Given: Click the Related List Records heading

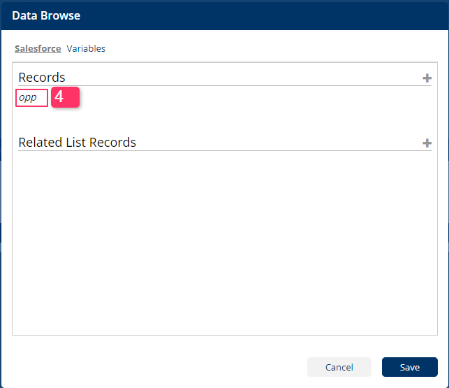Looking at the screenshot, I should point(77,143).
